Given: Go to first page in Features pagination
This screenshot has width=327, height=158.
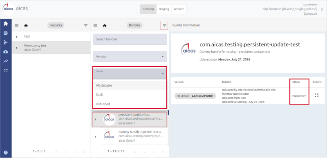Looking at the screenshot, I should click(x=56, y=151).
